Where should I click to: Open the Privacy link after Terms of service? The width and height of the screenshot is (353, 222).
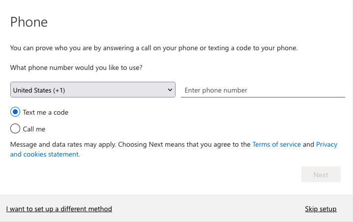click(x=326, y=144)
